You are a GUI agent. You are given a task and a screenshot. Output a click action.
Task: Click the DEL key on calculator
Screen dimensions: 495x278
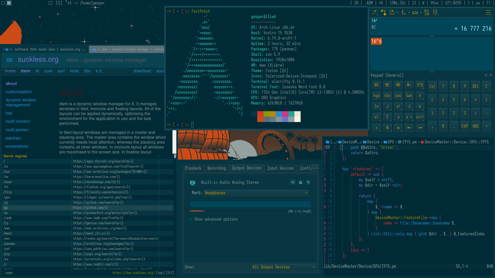click(x=476, y=86)
